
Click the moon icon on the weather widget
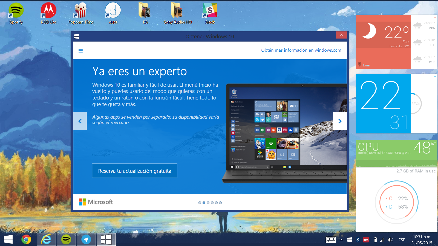[x=370, y=31]
